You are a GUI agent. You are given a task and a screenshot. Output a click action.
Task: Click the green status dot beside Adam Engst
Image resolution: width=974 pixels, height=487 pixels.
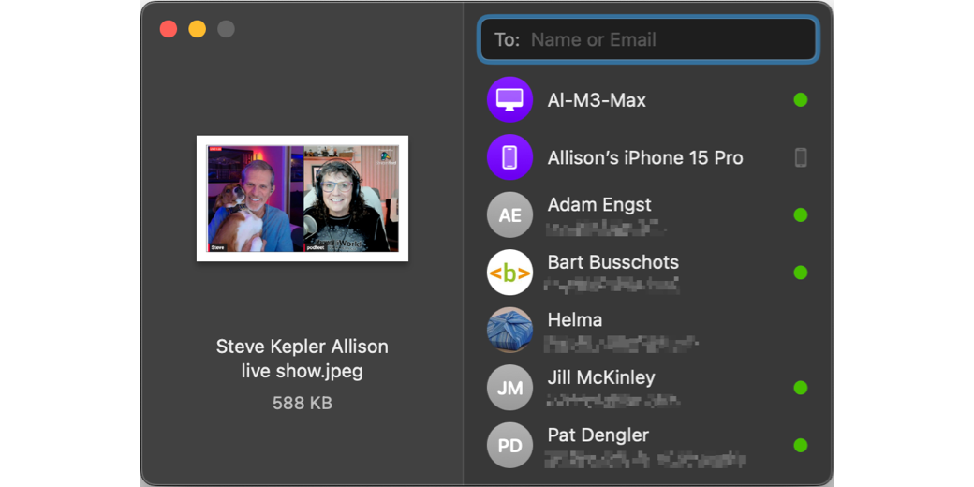pyautogui.click(x=800, y=215)
